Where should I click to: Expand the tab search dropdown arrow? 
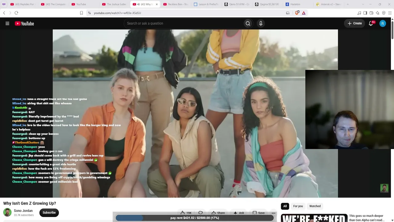click(363, 4)
